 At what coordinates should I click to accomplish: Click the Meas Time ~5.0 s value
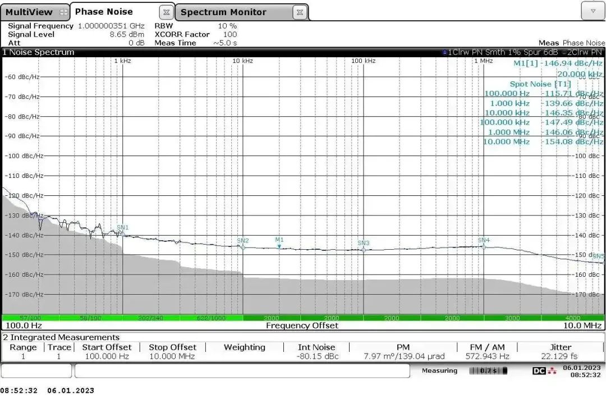[225, 43]
